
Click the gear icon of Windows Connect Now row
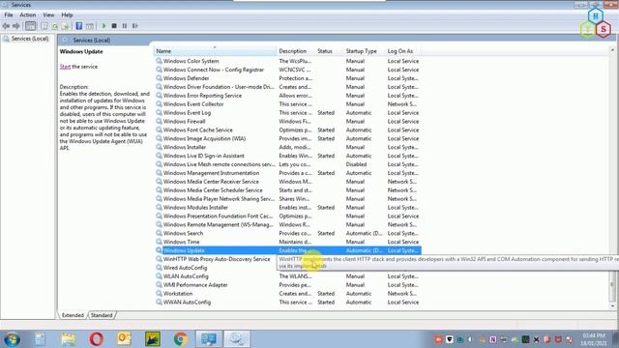point(159,70)
